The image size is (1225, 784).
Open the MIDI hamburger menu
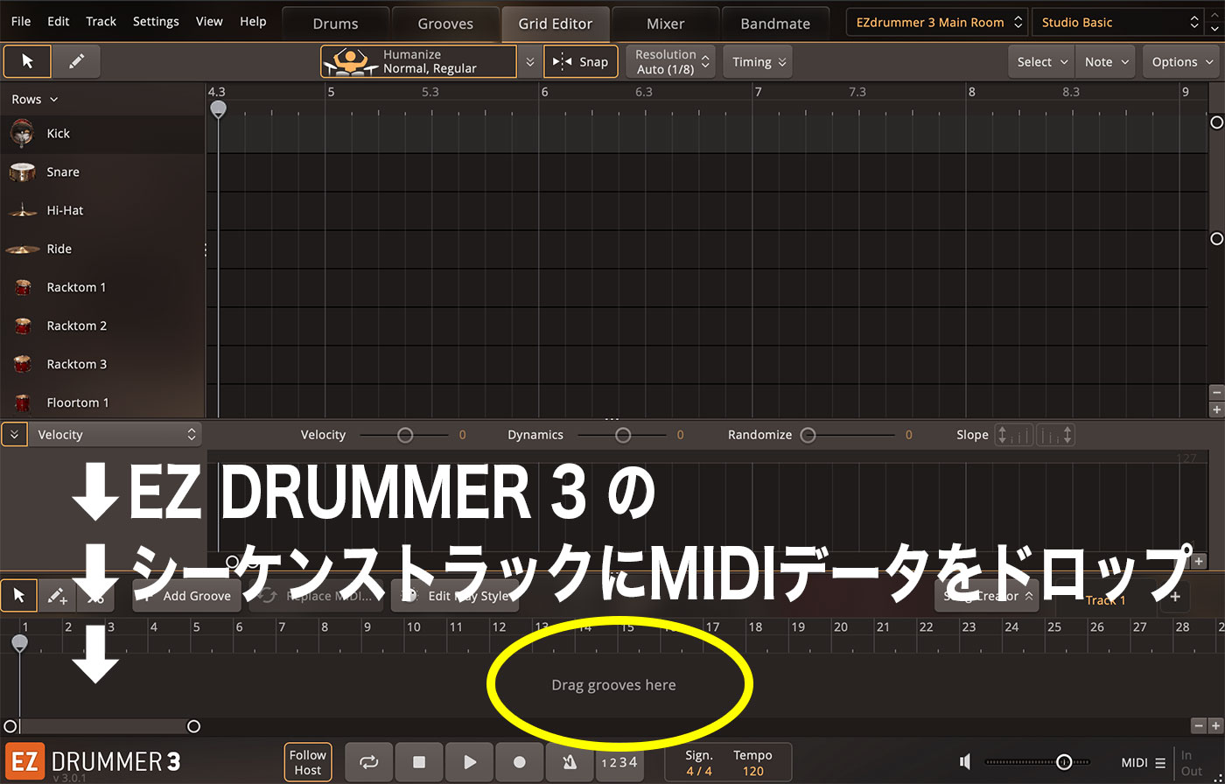coord(1160,763)
